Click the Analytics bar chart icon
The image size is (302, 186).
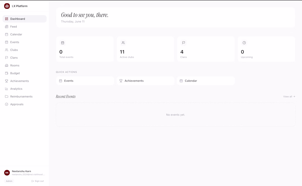[7, 89]
